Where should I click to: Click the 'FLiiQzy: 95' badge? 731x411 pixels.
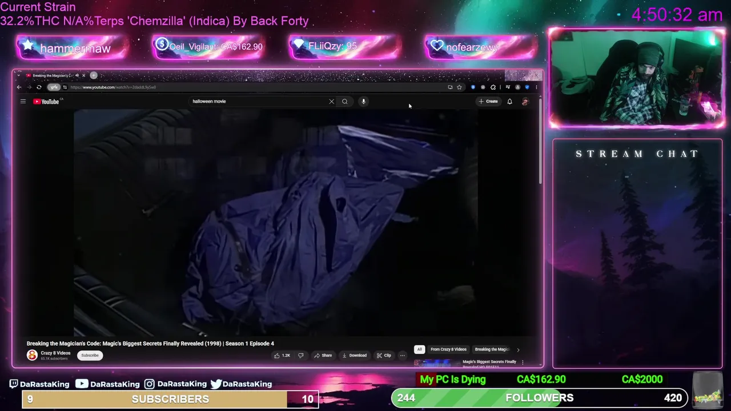pos(346,46)
